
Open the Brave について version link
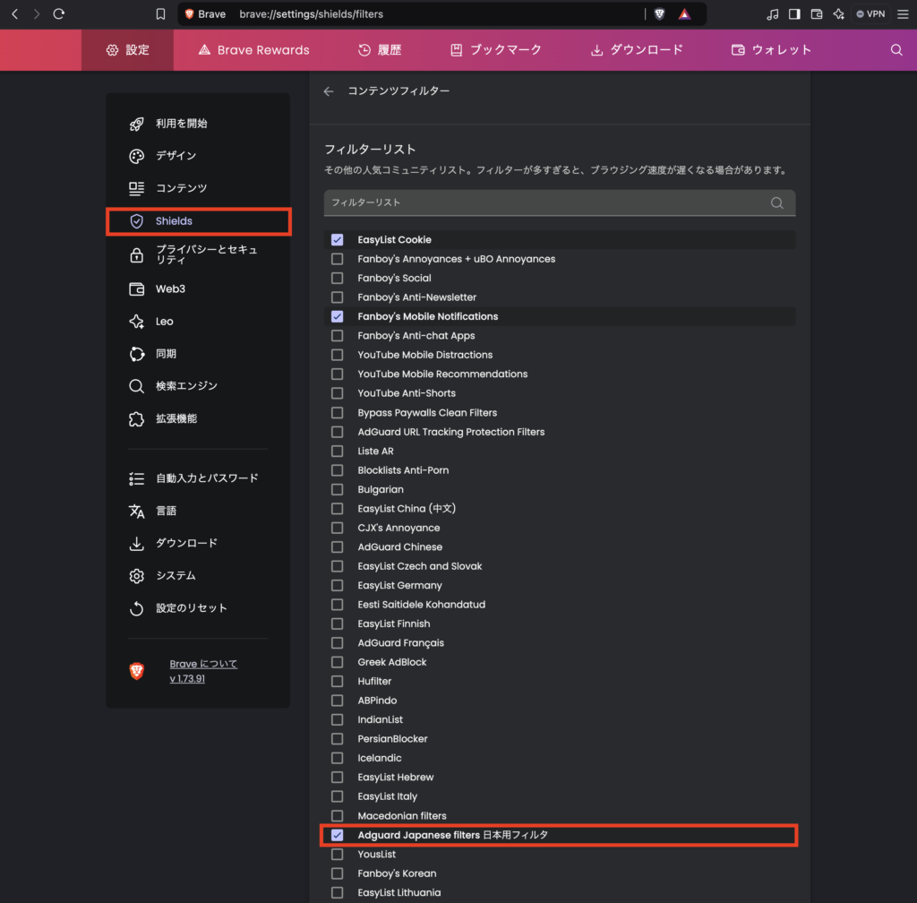click(203, 671)
